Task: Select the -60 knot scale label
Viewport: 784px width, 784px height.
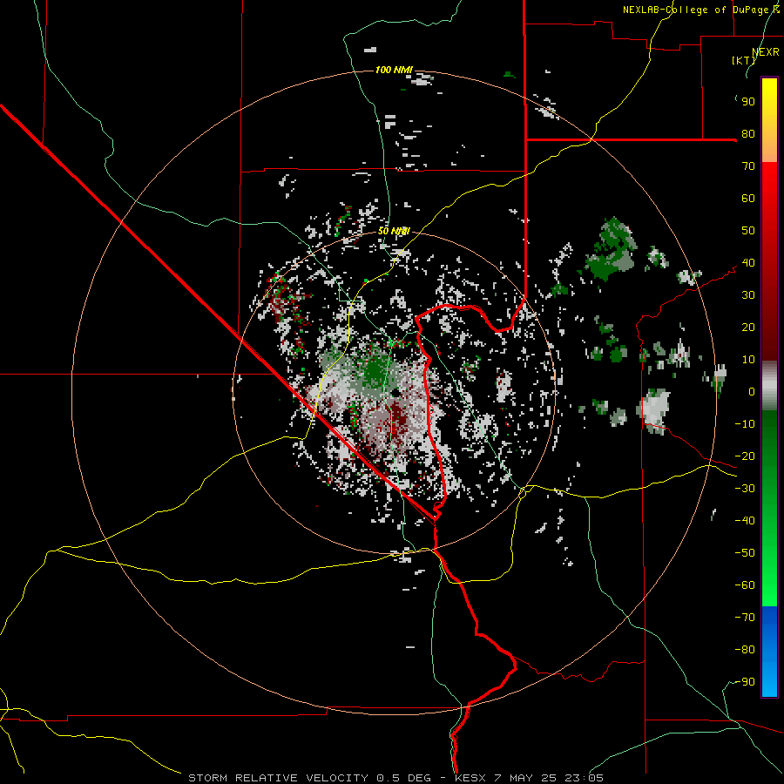Action: coord(745,585)
